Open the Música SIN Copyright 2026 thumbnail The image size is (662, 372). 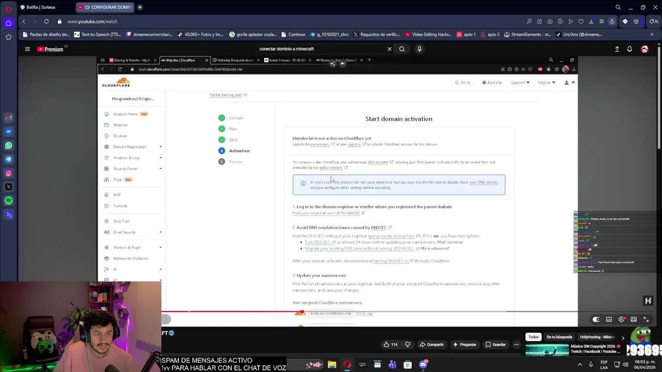[547, 350]
